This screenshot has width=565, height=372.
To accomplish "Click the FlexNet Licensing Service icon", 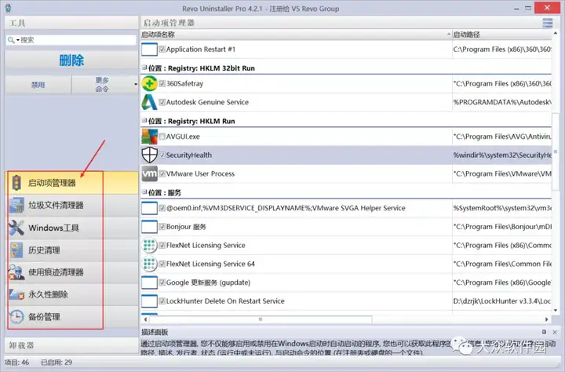I will 149,246.
